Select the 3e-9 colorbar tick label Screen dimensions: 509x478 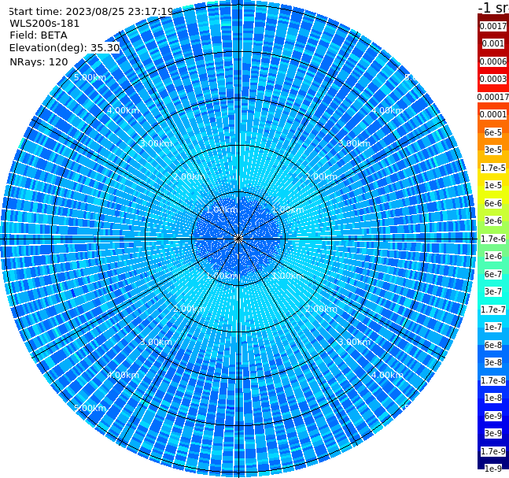coord(493,433)
